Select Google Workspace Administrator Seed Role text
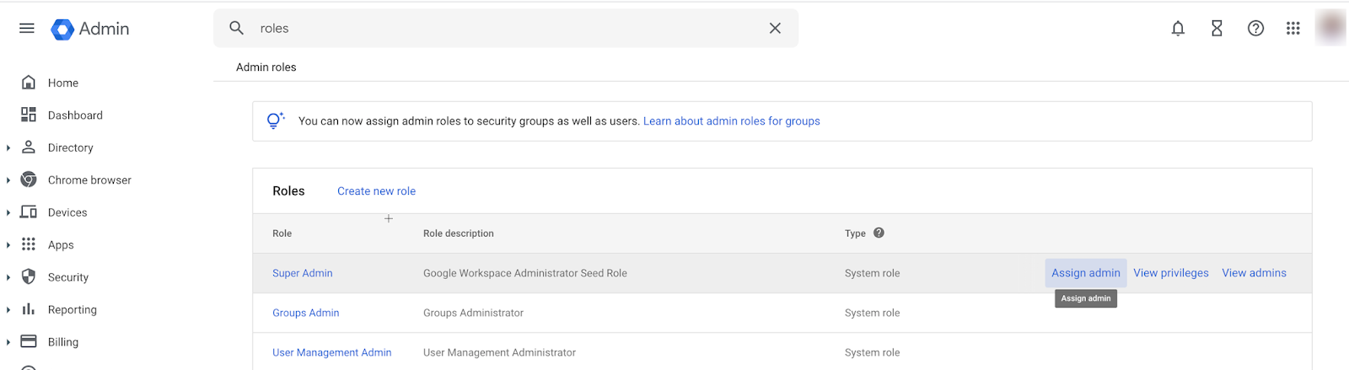Image resolution: width=1349 pixels, height=370 pixels. click(x=525, y=273)
